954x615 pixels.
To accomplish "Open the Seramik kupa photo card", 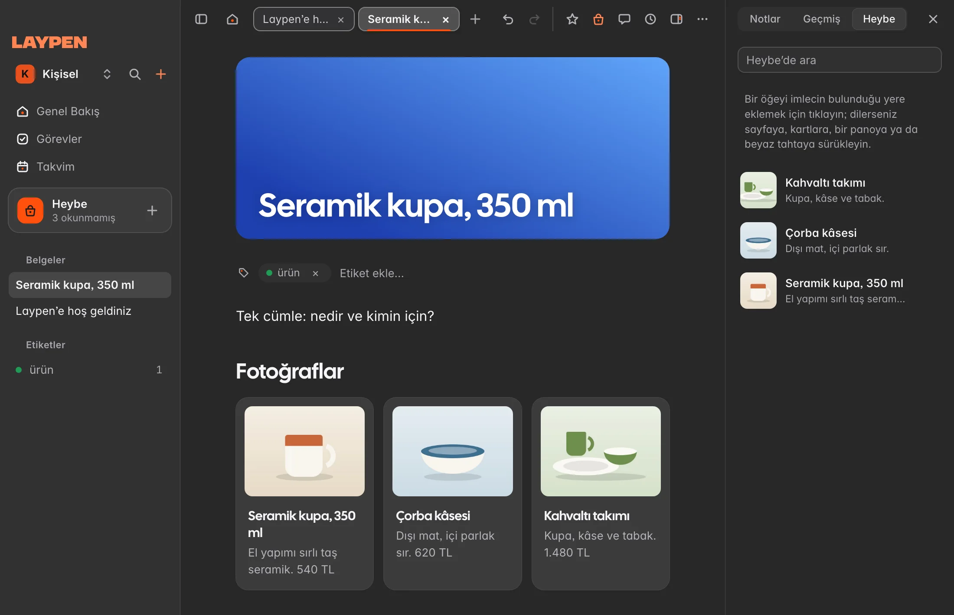I will [x=304, y=494].
